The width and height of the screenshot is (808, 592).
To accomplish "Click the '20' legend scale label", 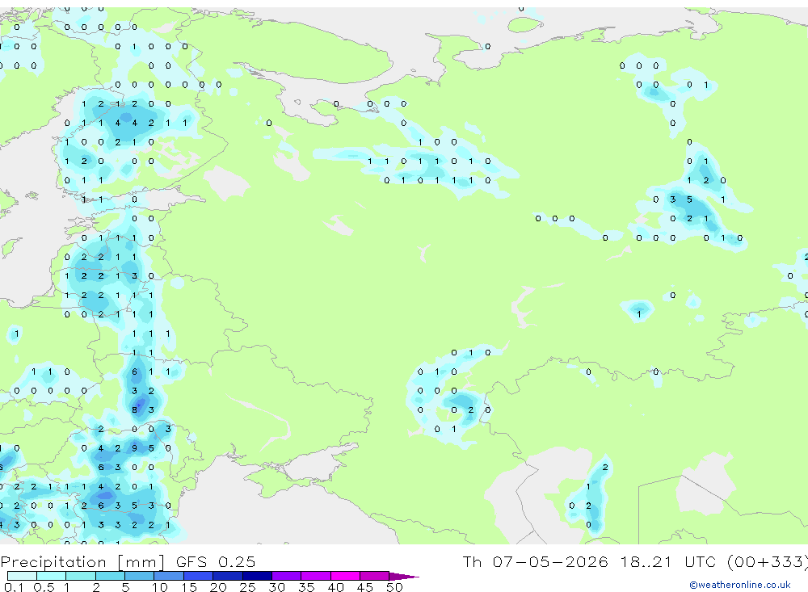I will click(218, 587).
